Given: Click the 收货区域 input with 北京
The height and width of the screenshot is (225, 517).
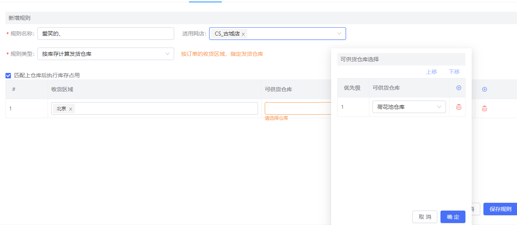Looking at the screenshot, I should click(x=155, y=108).
